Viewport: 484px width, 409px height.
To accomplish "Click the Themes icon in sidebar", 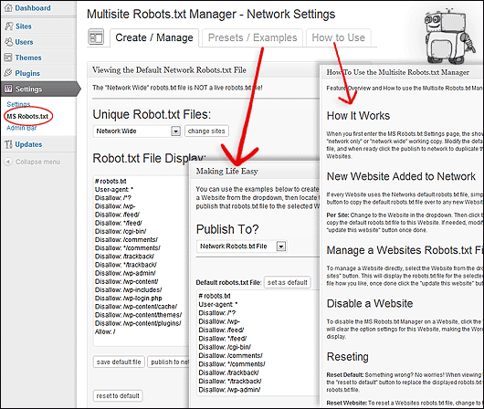I will tap(8, 58).
